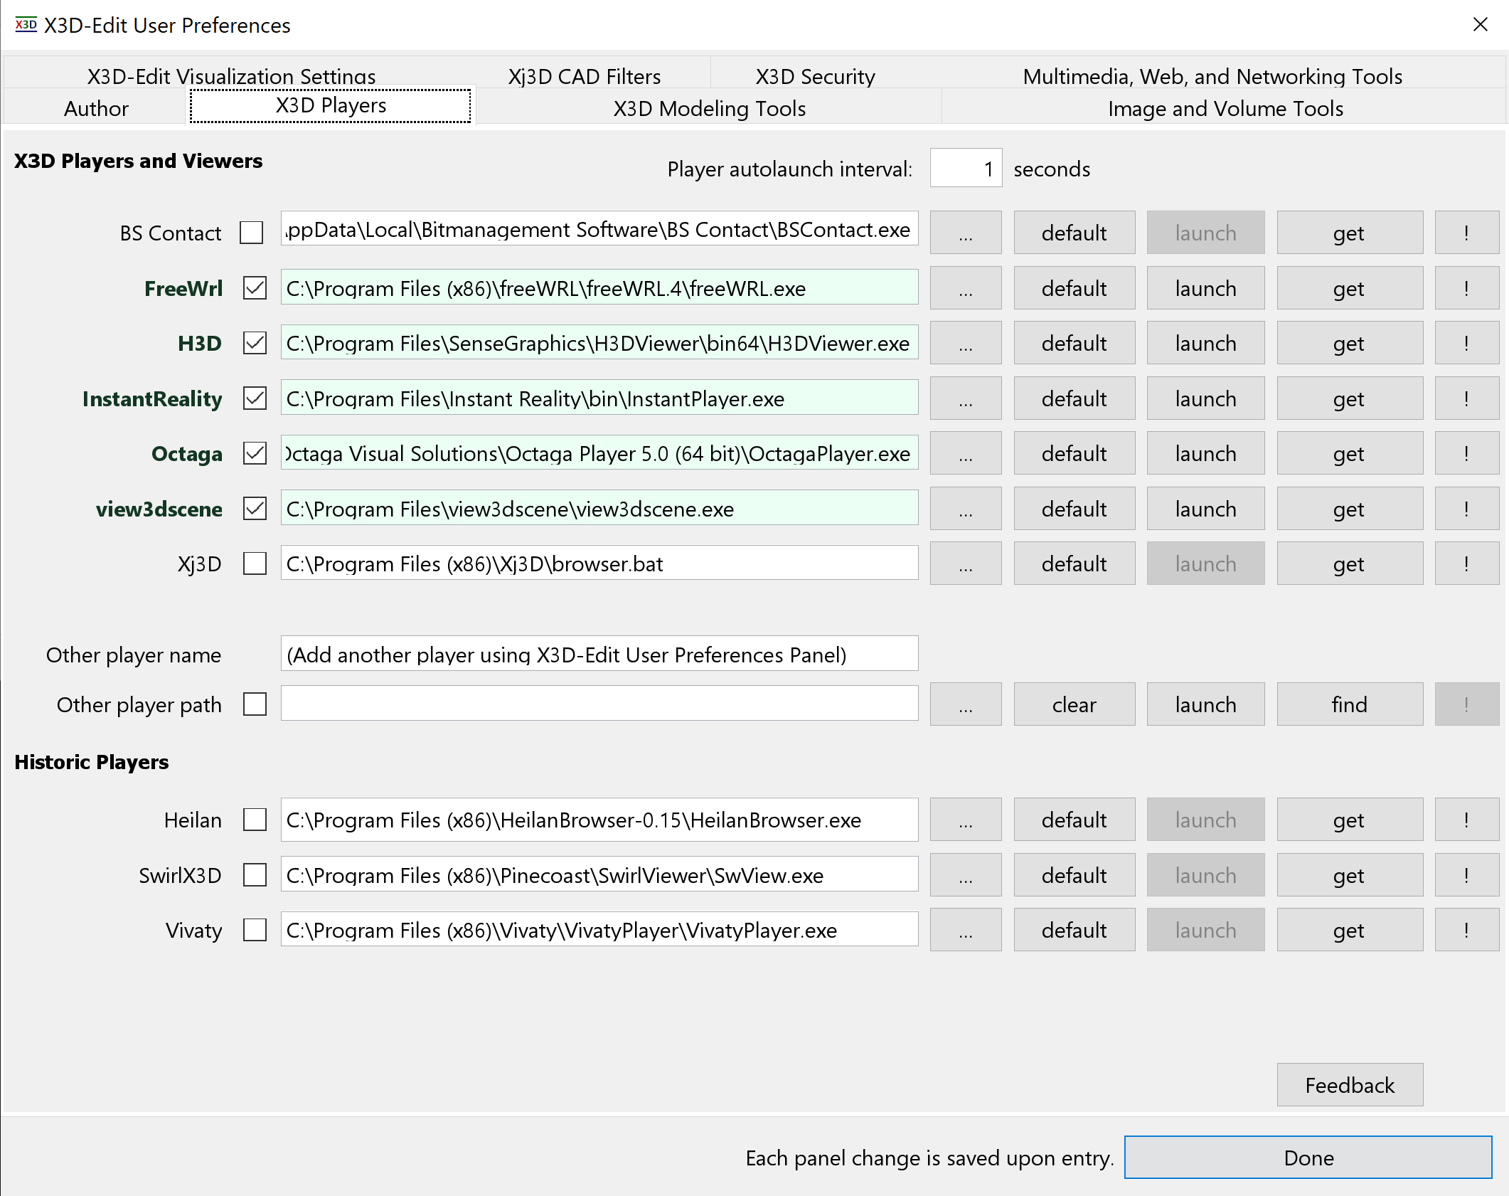Viewport: 1509px width, 1196px height.
Task: Switch to the Xj3D CAD Filters tab
Action: pyautogui.click(x=585, y=75)
